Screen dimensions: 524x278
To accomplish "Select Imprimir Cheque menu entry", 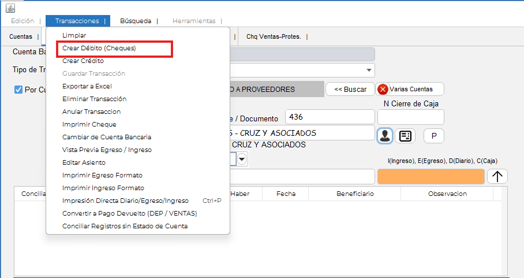I will pyautogui.click(x=89, y=124).
